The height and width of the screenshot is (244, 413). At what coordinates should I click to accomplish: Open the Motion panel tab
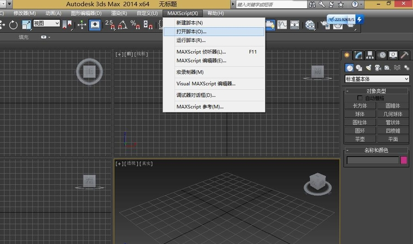point(381,55)
